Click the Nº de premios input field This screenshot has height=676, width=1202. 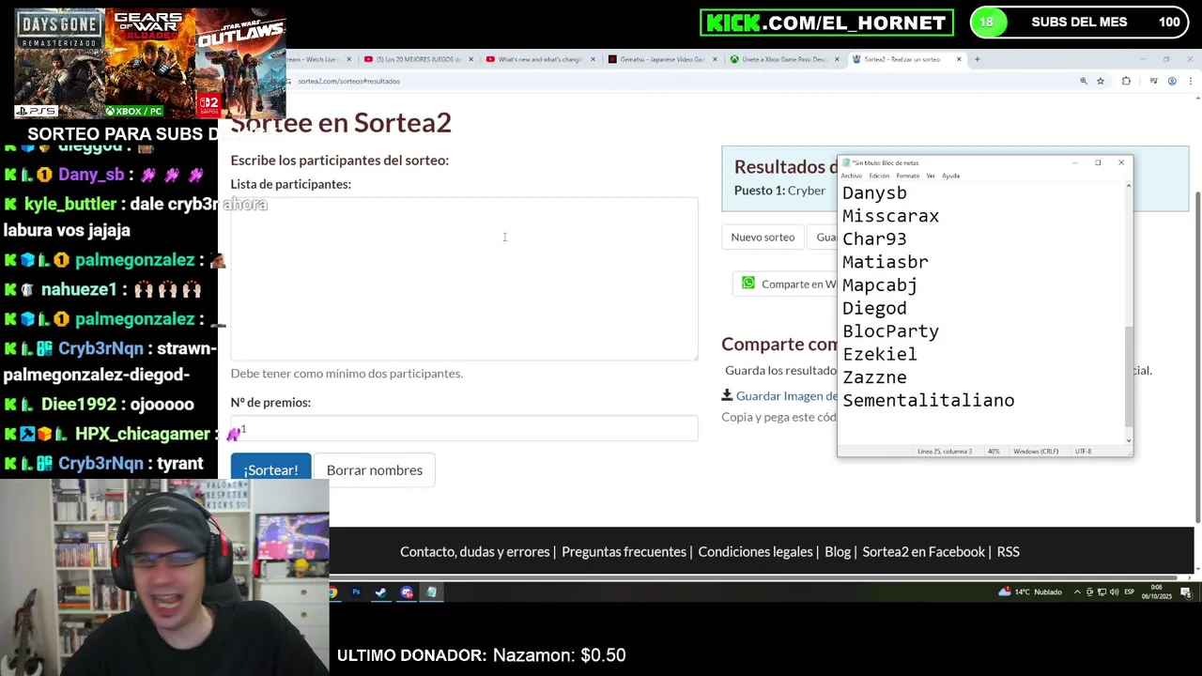[464, 428]
